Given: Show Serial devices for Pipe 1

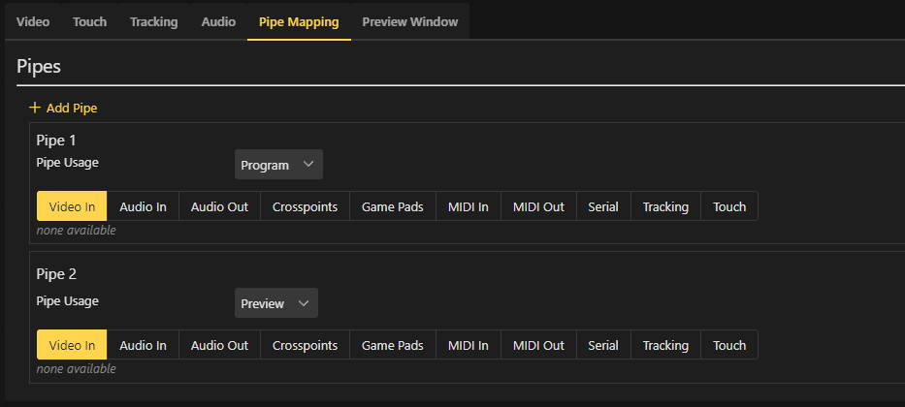Looking at the screenshot, I should click(x=602, y=206).
